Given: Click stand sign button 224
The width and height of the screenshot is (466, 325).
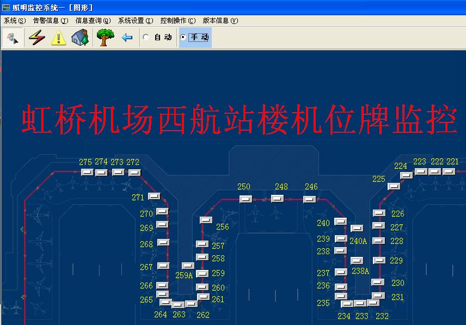Looking at the screenshot, I should coord(406,175).
